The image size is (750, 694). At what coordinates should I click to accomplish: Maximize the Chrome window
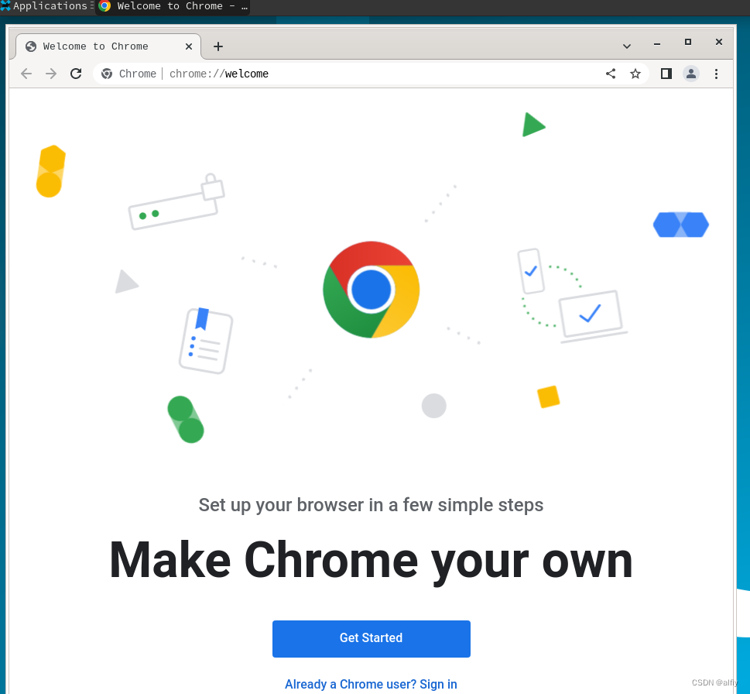[688, 42]
